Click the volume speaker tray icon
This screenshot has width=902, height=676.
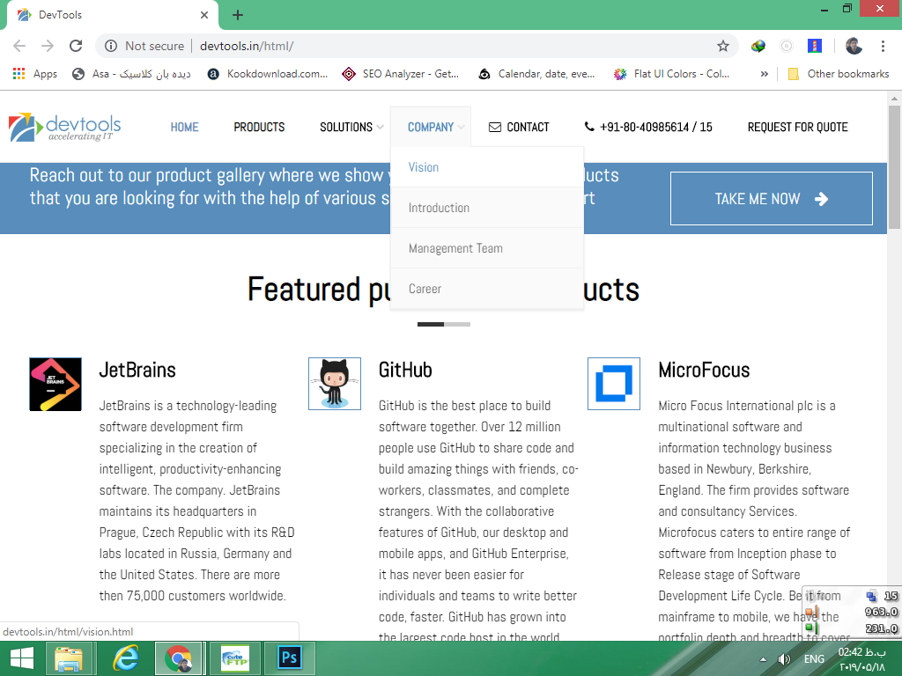point(783,659)
